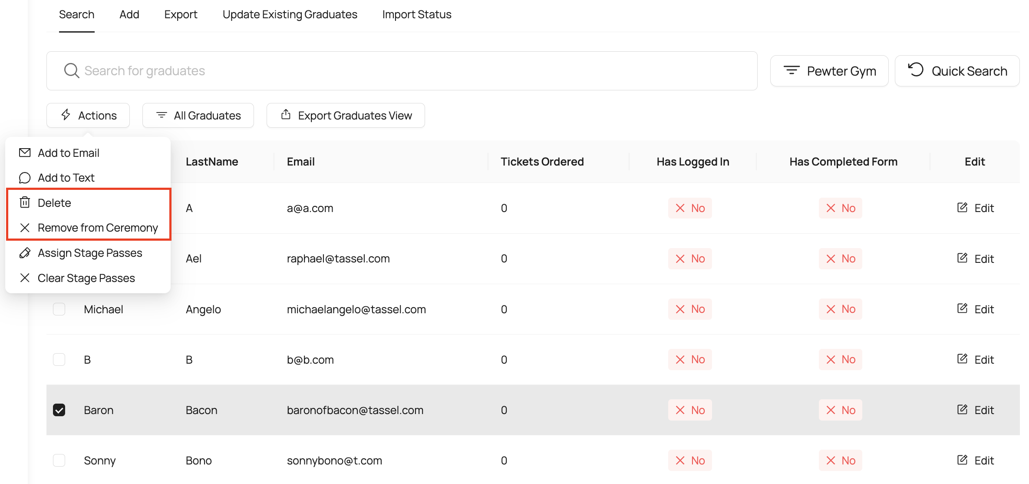Select the Sonny Bono row checkbox
Image resolution: width=1029 pixels, height=484 pixels.
pyautogui.click(x=59, y=460)
